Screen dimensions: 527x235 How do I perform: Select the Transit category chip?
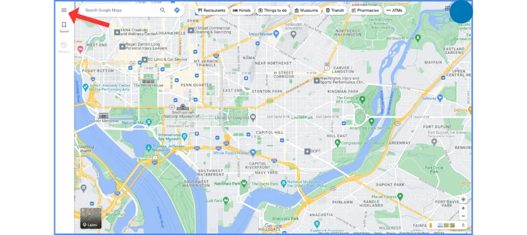tap(335, 10)
